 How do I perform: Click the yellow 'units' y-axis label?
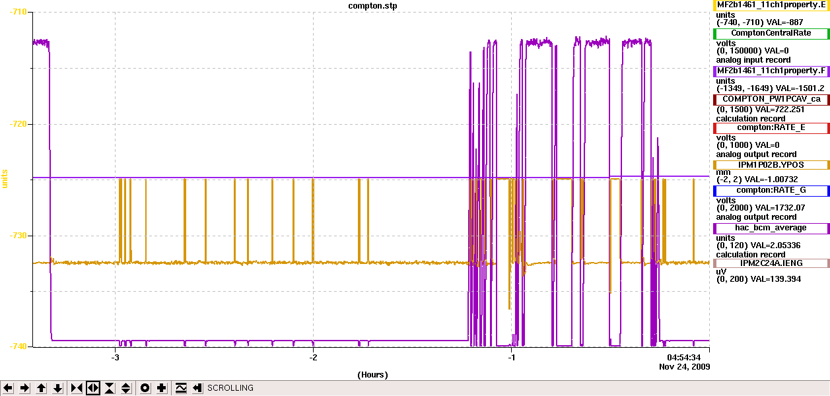5,178
